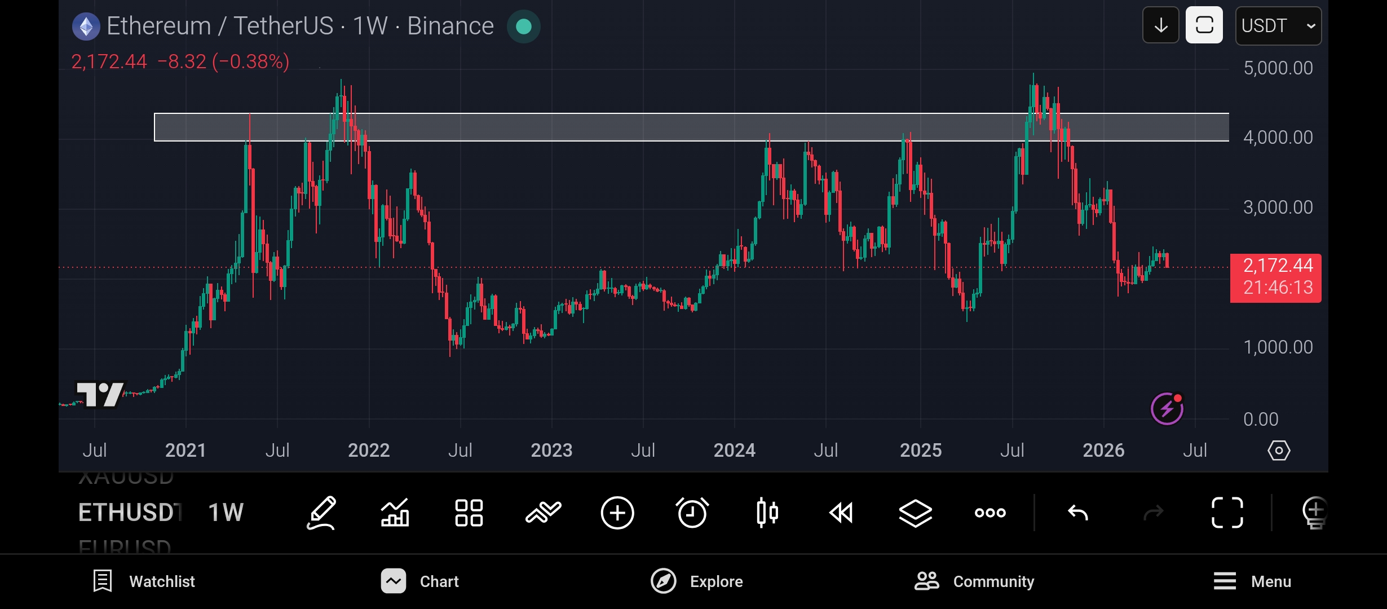1387x609 pixels.
Task: Tap the 4,000.00 price axis label
Action: pos(1278,138)
